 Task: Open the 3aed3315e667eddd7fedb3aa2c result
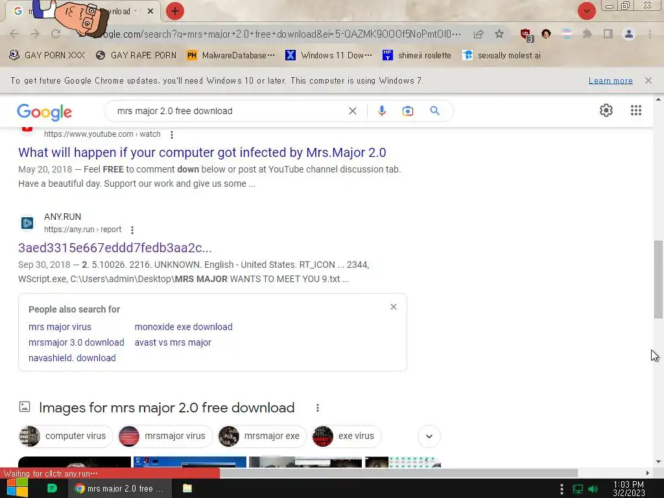click(x=115, y=248)
